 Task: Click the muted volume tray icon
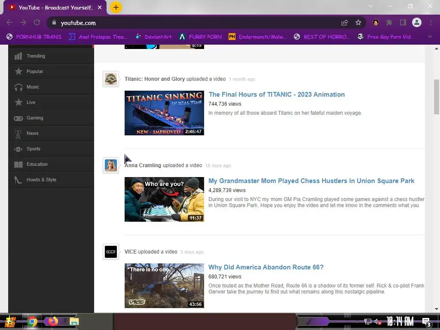(x=378, y=321)
